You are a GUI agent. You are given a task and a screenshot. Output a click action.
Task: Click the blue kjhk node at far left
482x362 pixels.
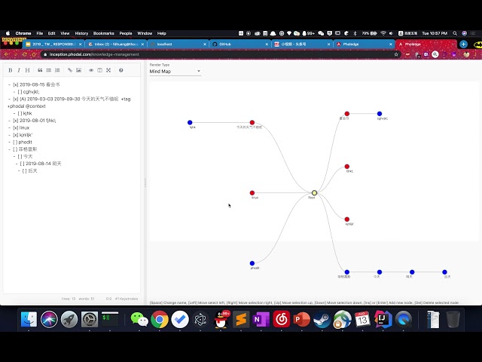[190, 122]
